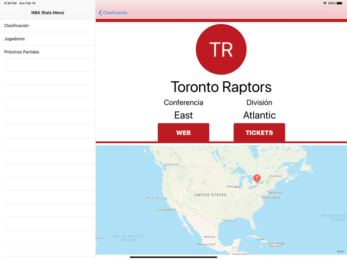Click the TR team logo circle

[x=221, y=50]
